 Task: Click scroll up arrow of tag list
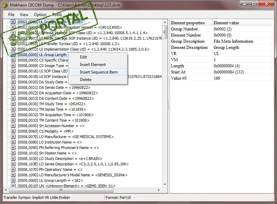[x=164, y=22]
